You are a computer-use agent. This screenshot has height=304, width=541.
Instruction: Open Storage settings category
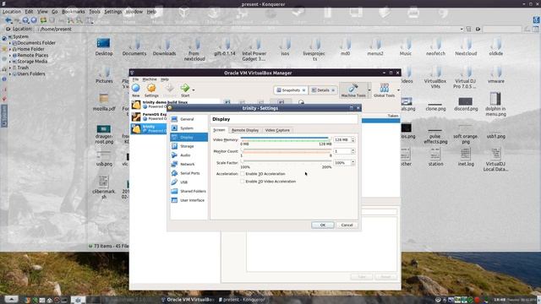coord(189,146)
